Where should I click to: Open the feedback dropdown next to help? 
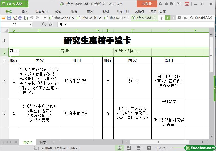point(173,4)
